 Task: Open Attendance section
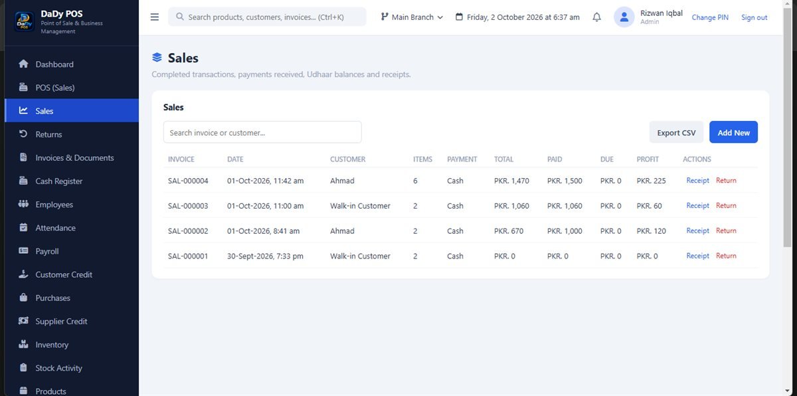click(72, 228)
